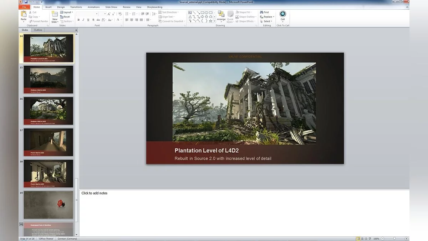The width and height of the screenshot is (428, 241).
Task: Click the Numbering list icon
Action: pyautogui.click(x=134, y=14)
